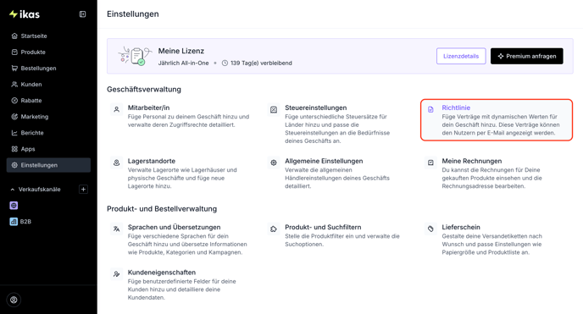Click the Lizenzdetails button
The image size is (583, 314).
point(461,56)
